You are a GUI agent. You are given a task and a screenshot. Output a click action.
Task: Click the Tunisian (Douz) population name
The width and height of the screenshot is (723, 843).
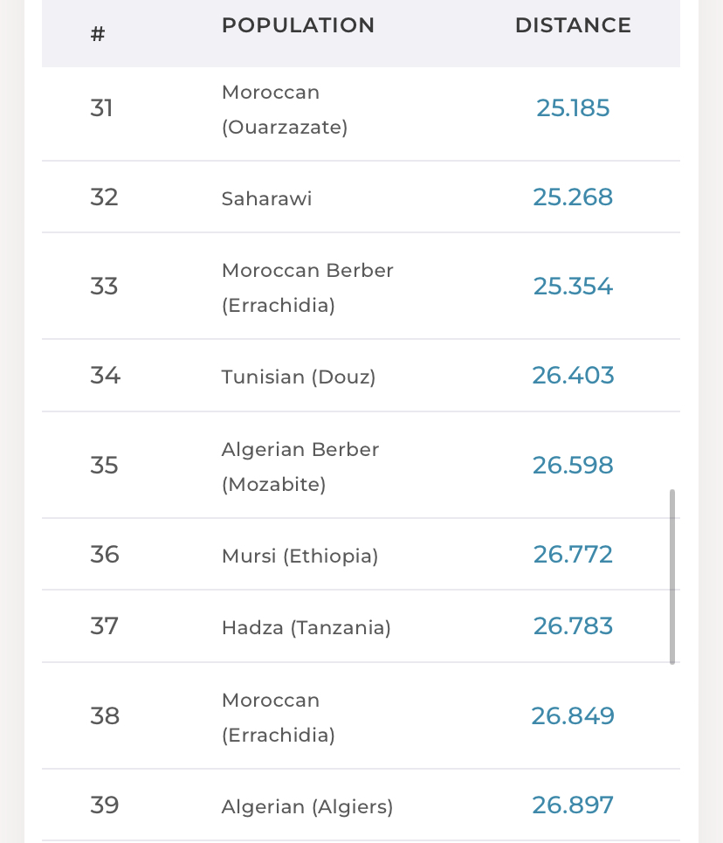point(299,377)
